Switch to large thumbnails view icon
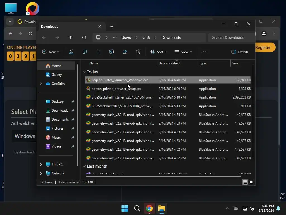Viewport: 286px width, 215px height. click(x=251, y=182)
